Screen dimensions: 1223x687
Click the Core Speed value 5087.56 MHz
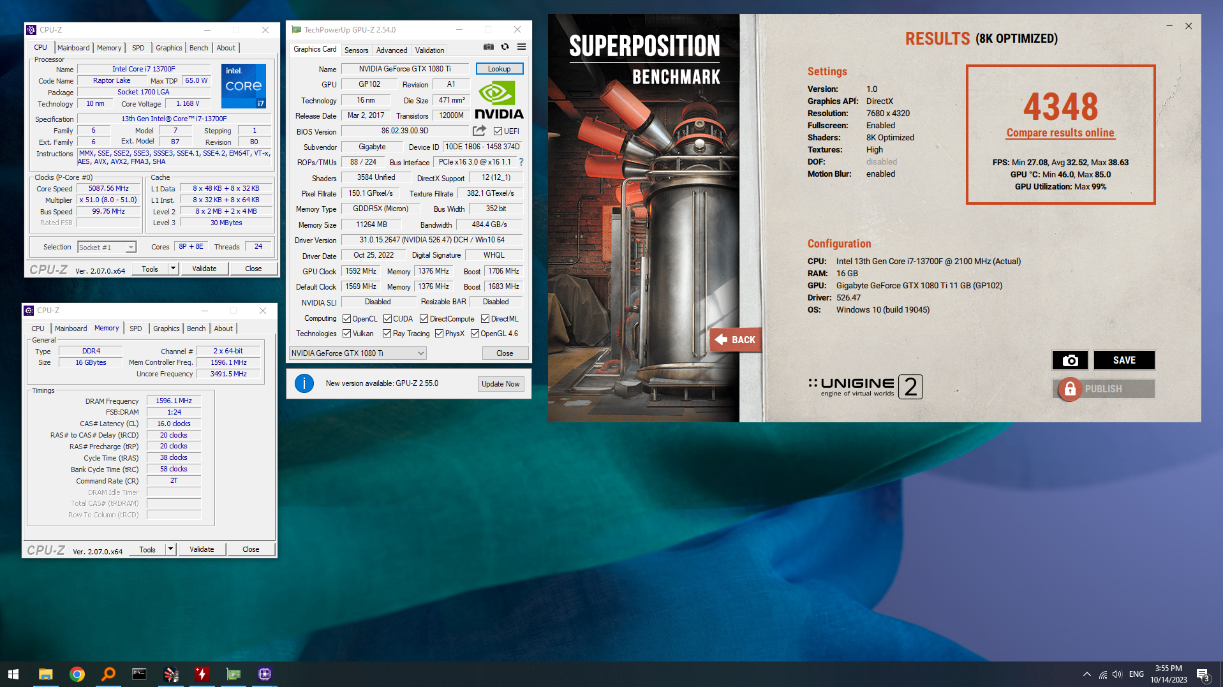[108, 189]
